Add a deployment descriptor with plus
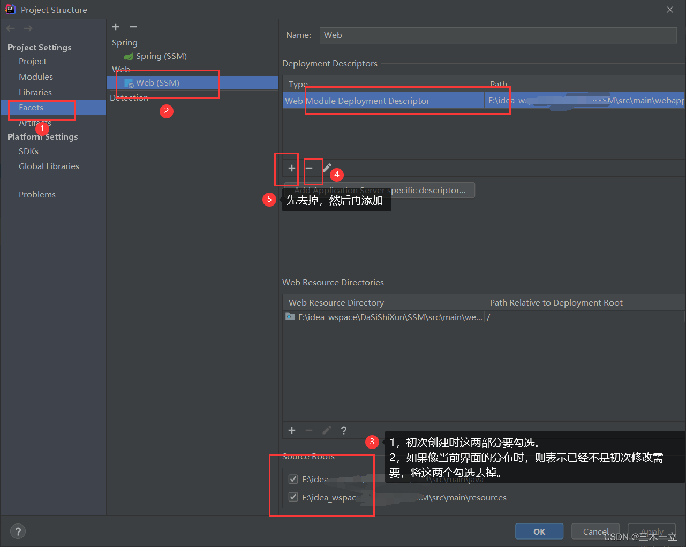 pyautogui.click(x=292, y=168)
